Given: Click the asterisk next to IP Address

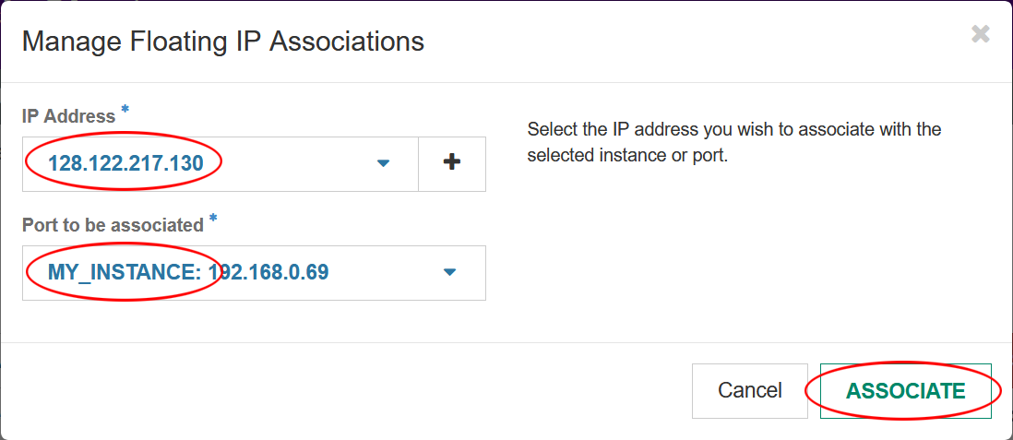Looking at the screenshot, I should point(125,111).
